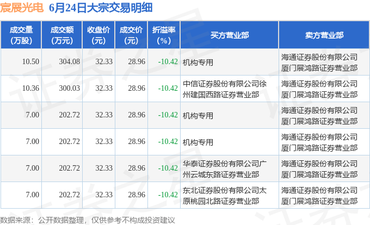Screen dimensions: 370x225
Task: Select the '成交量(万股)' column header
Action: coord(21,35)
